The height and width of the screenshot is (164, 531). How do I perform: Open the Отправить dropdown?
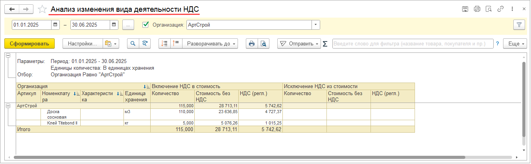coord(299,43)
